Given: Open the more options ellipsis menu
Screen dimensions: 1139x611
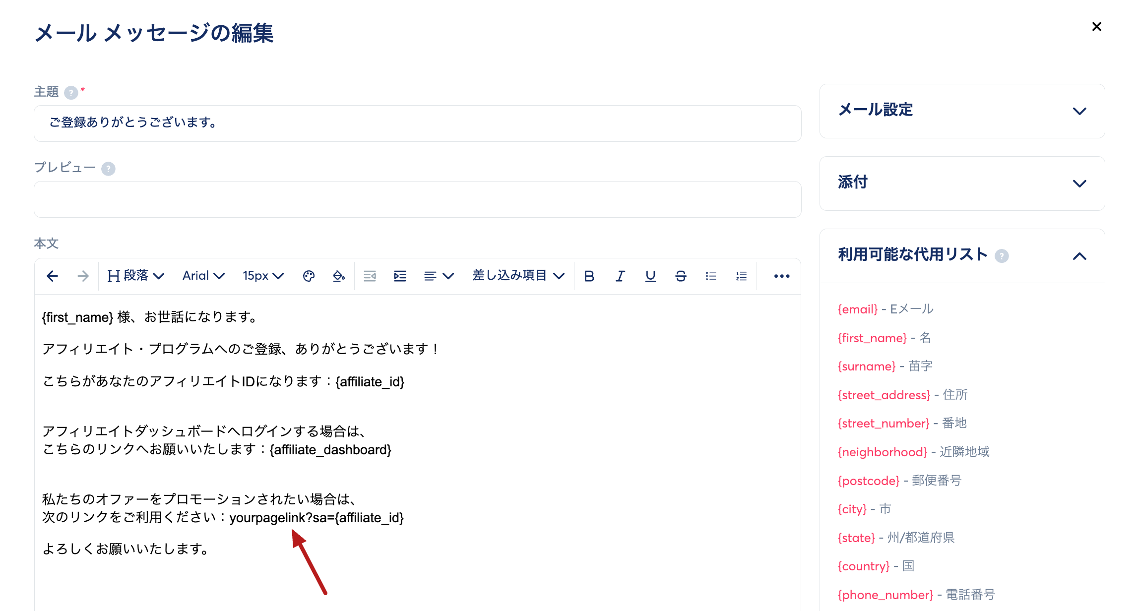Looking at the screenshot, I should tap(781, 276).
